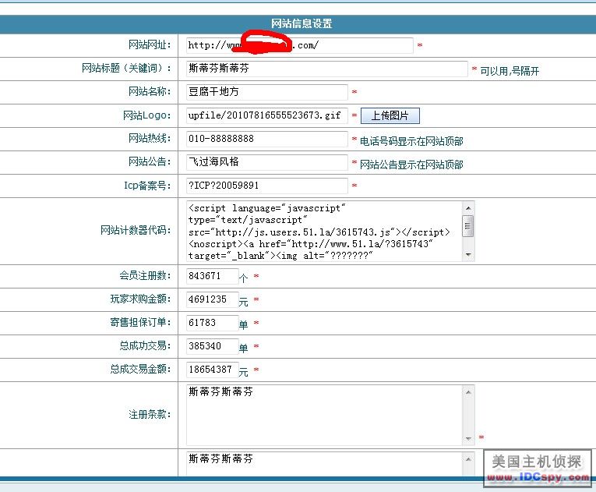596x492 pixels.
Task: Edit the 网站热线 phone number field
Action: 266,139
